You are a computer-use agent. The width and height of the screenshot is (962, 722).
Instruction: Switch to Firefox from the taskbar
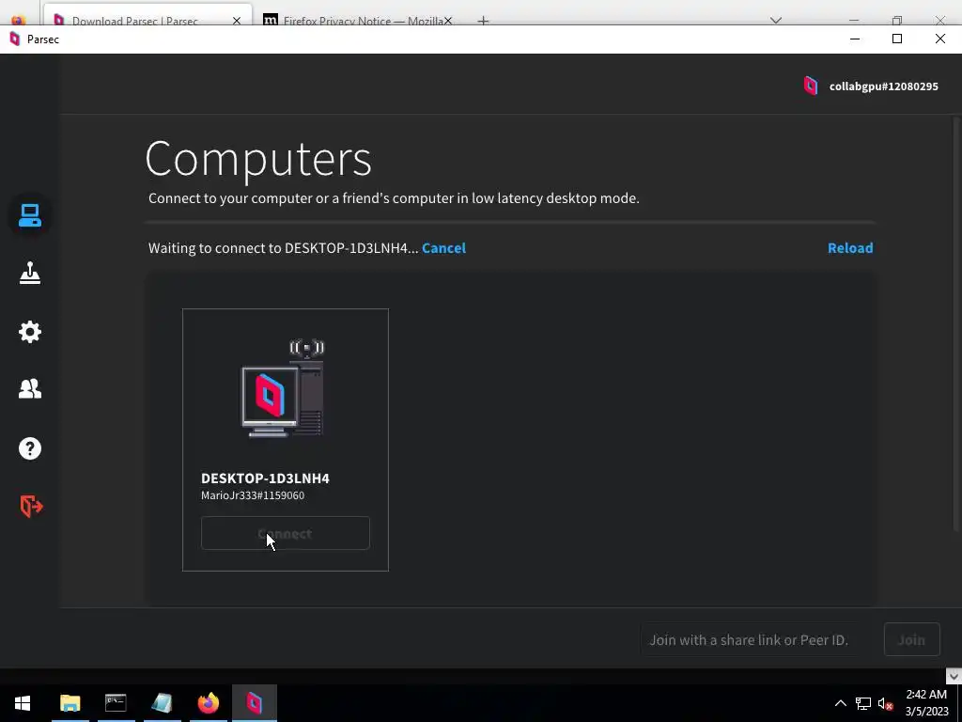pos(208,703)
